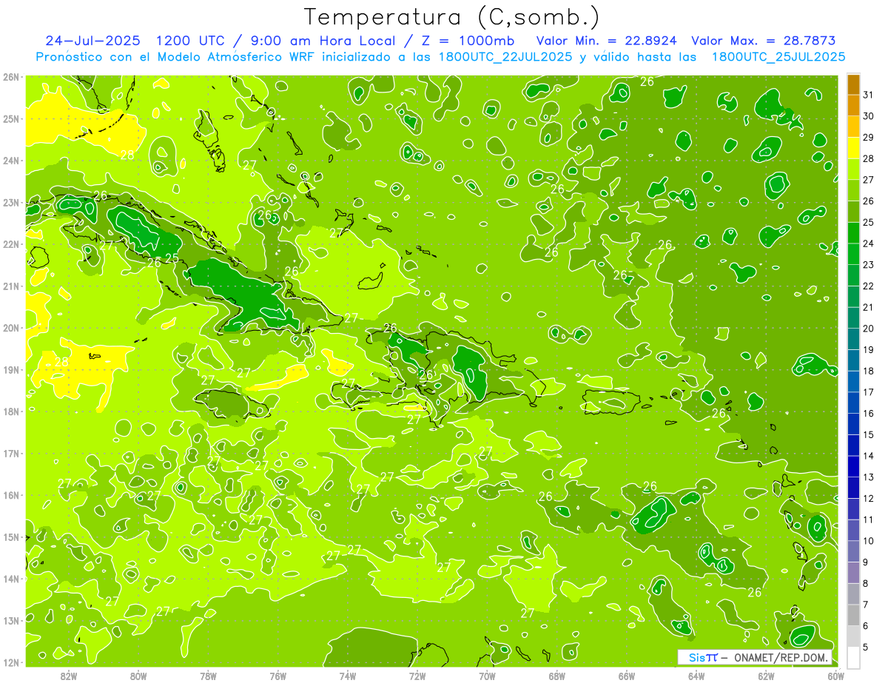Pick the purple swatch between legend 8 and 9

click(x=853, y=573)
